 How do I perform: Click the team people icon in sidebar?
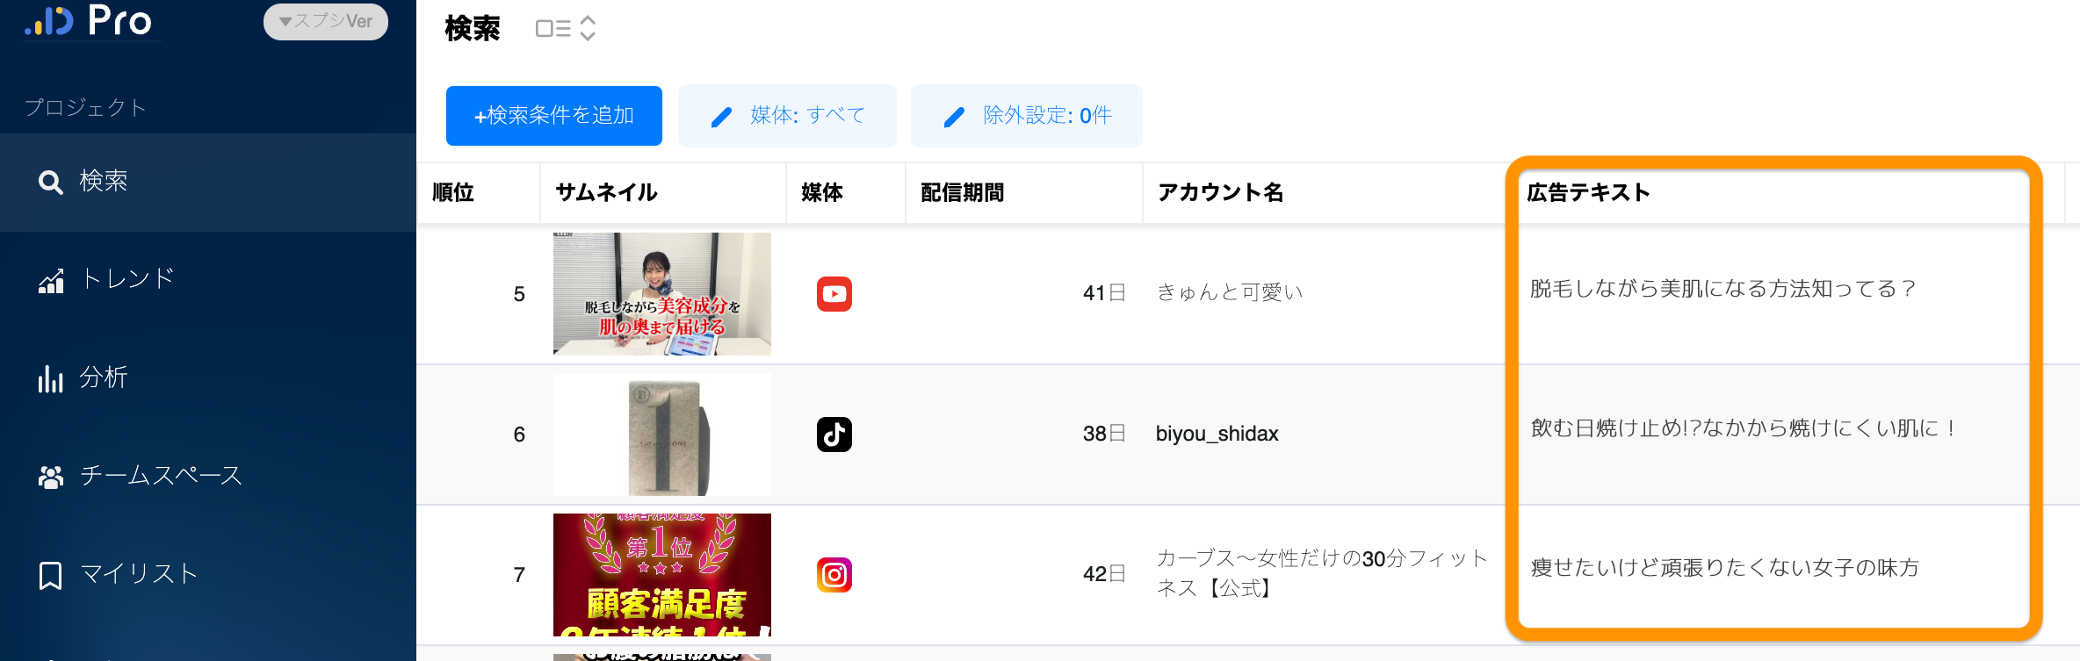coord(51,477)
